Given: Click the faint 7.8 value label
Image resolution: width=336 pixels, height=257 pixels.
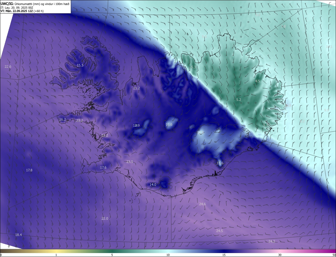Looking at the screenshot, I should coord(283,27).
